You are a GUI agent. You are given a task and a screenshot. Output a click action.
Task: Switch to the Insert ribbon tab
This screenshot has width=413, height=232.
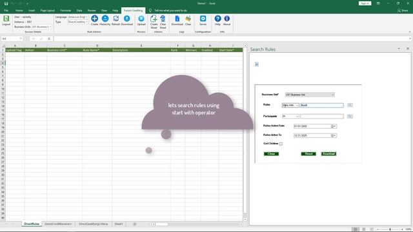pos(32,10)
